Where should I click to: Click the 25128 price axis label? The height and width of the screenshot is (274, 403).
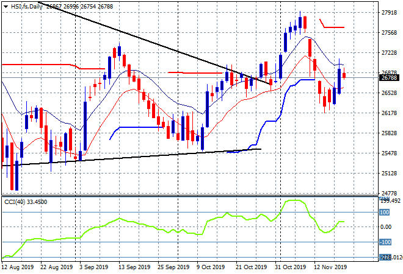tap(389, 174)
